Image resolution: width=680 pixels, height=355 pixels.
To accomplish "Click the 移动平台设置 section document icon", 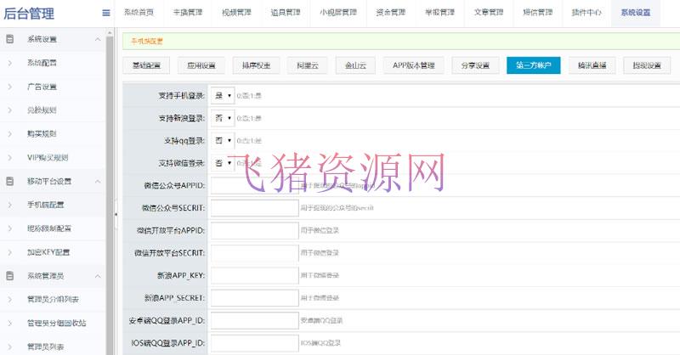I will 9,181.
